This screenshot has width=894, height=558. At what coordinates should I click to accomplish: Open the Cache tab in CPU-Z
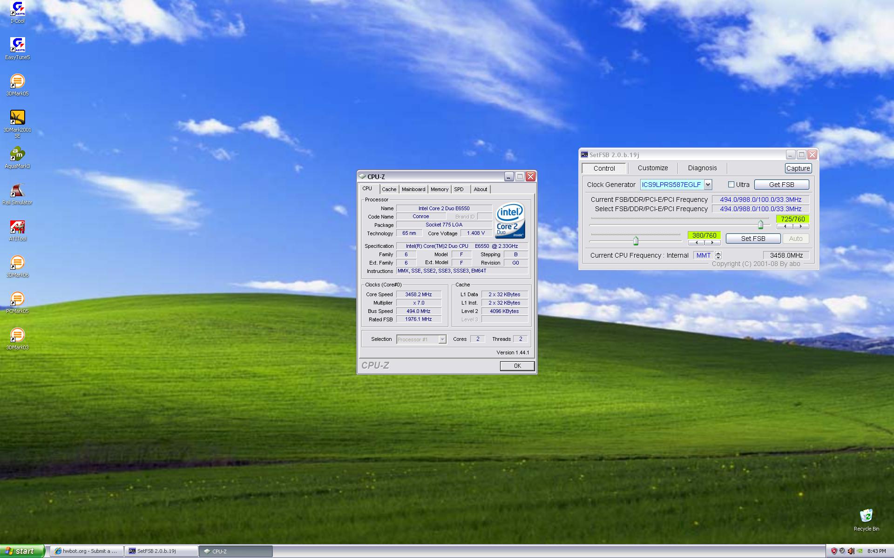pyautogui.click(x=389, y=189)
